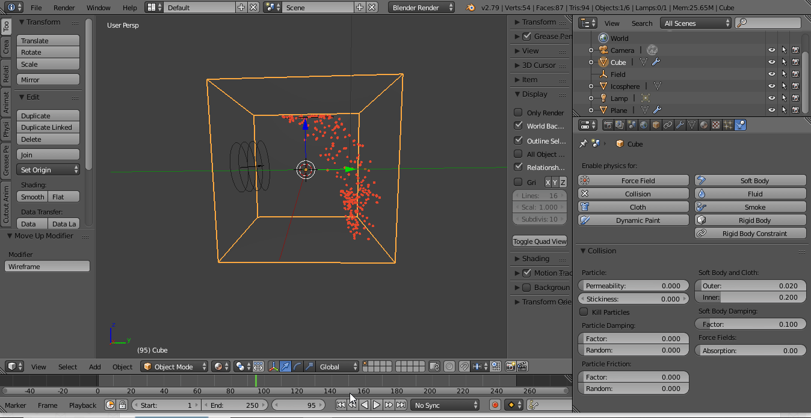Image resolution: width=811 pixels, height=418 pixels.
Task: Enable the Kill Particles checkbox
Action: tap(583, 312)
